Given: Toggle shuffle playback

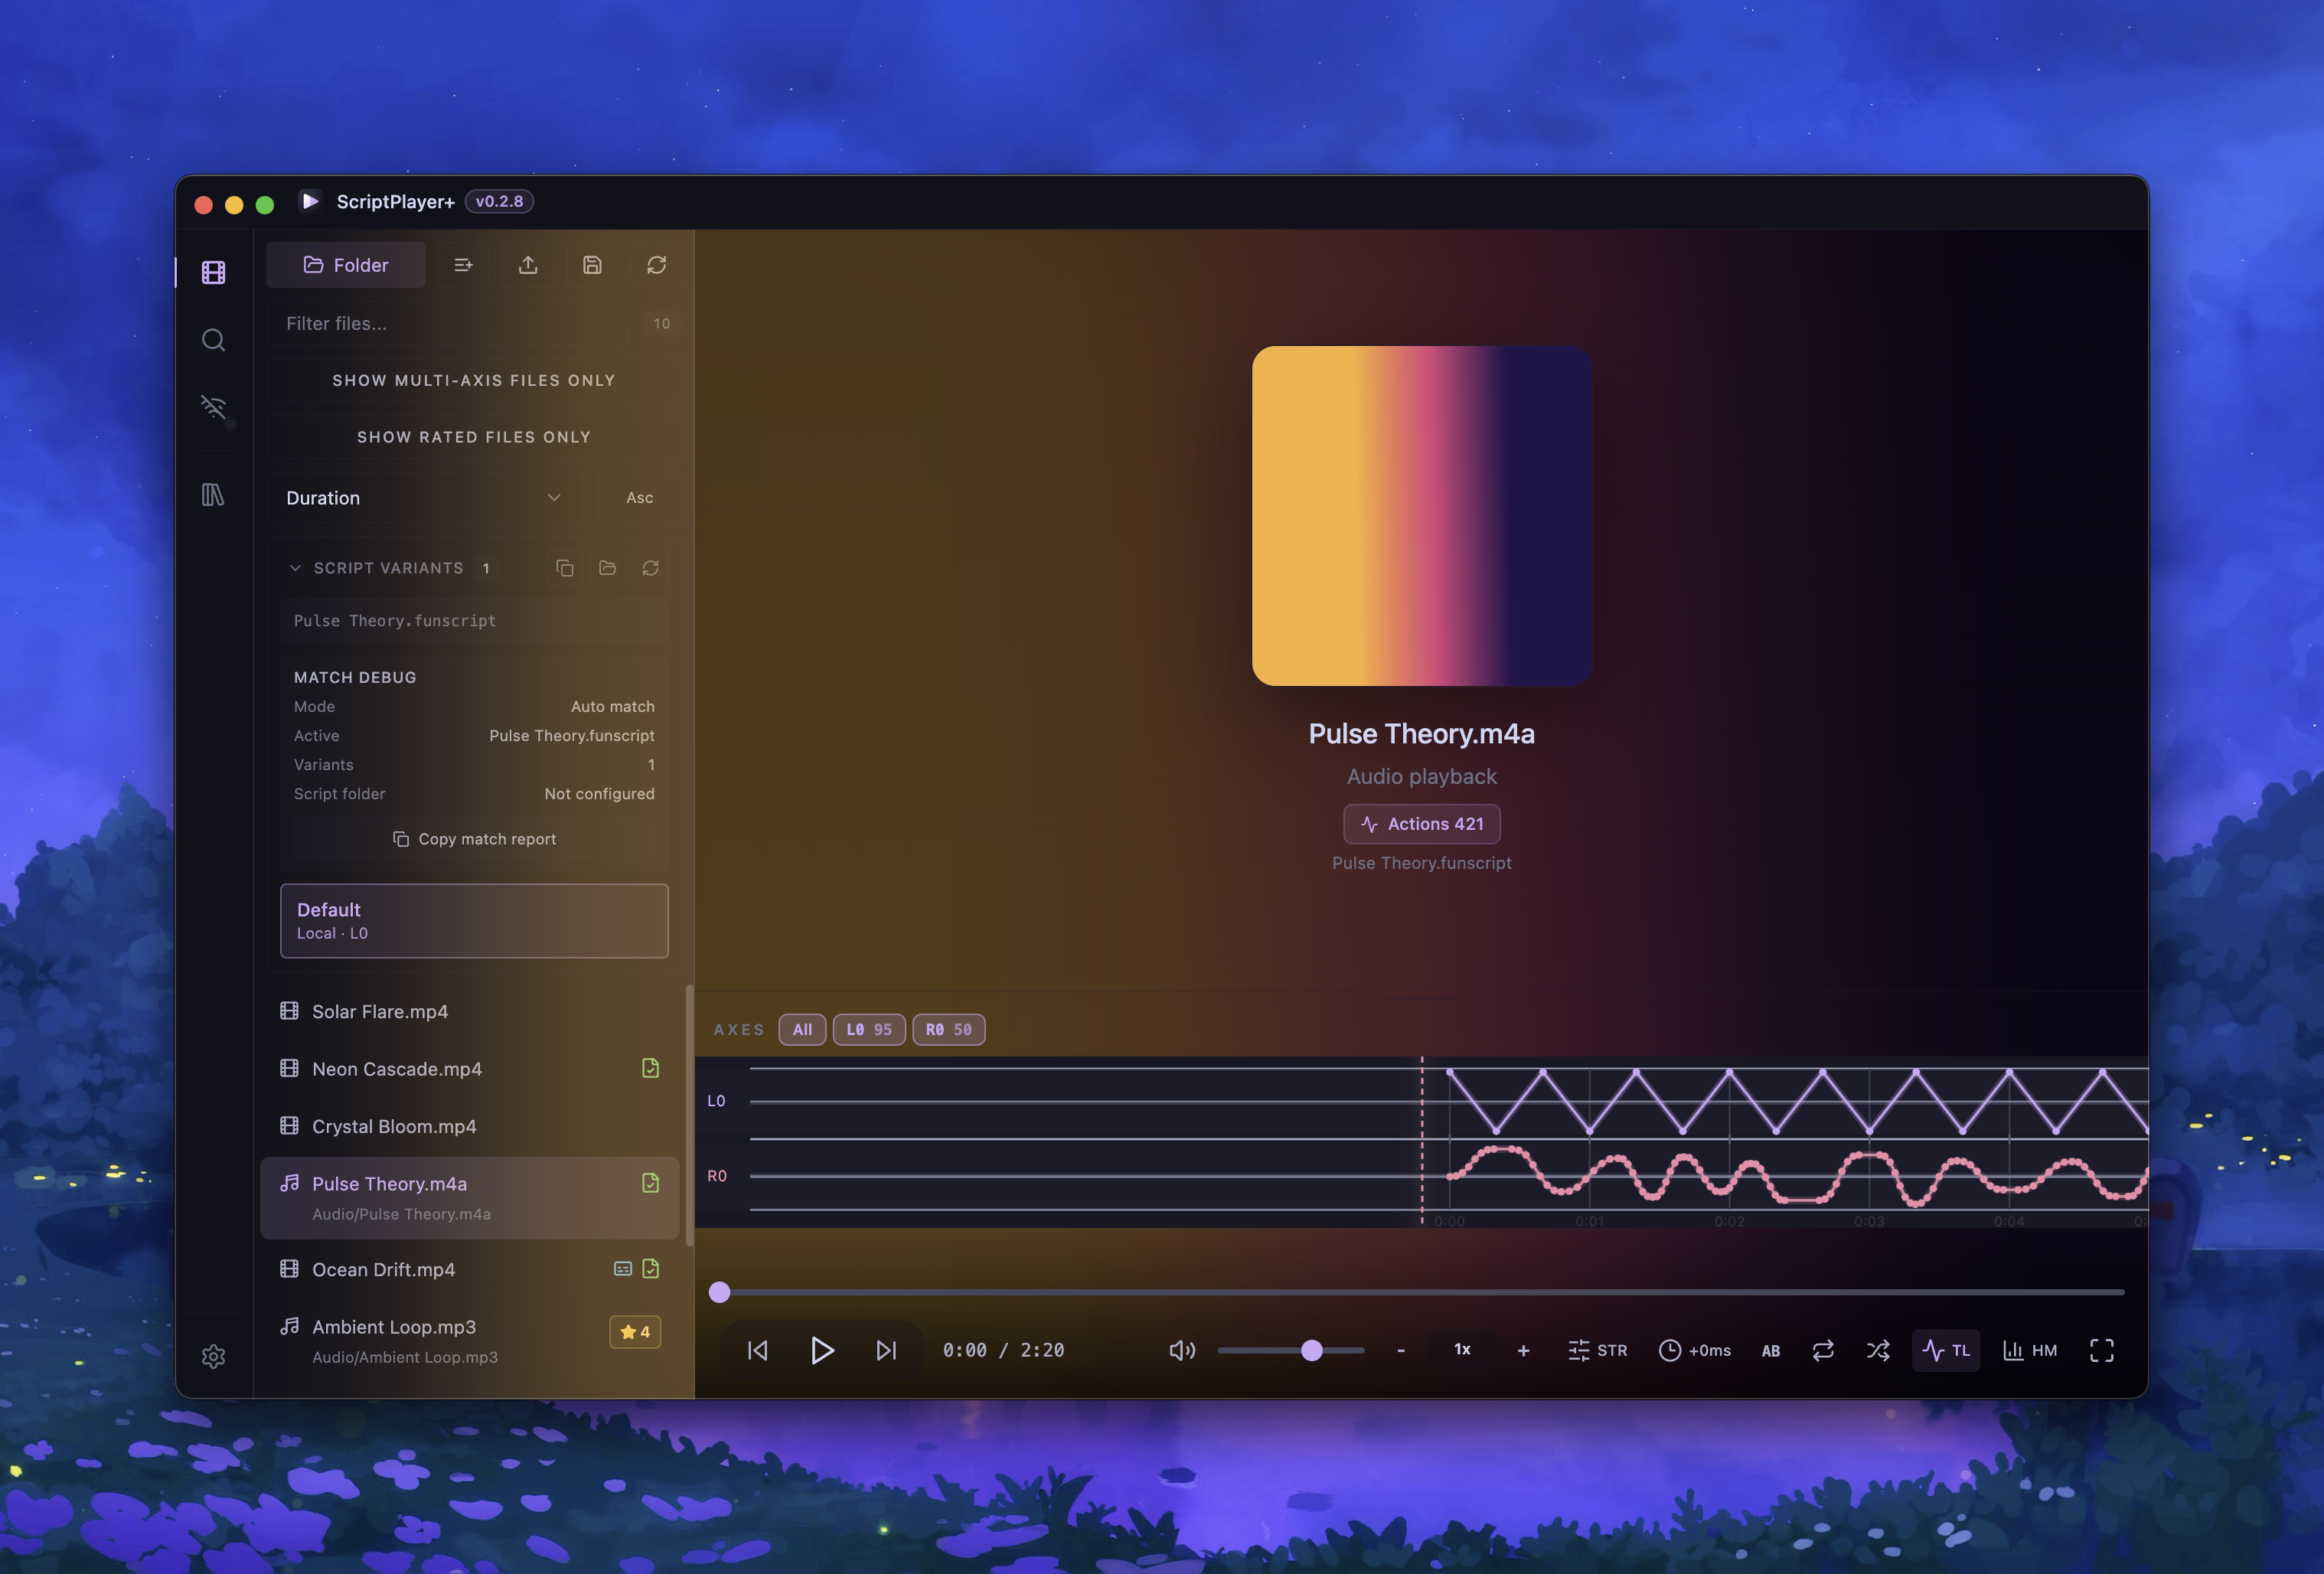Looking at the screenshot, I should coord(1878,1350).
